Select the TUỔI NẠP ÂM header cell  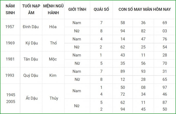(x=31, y=9)
